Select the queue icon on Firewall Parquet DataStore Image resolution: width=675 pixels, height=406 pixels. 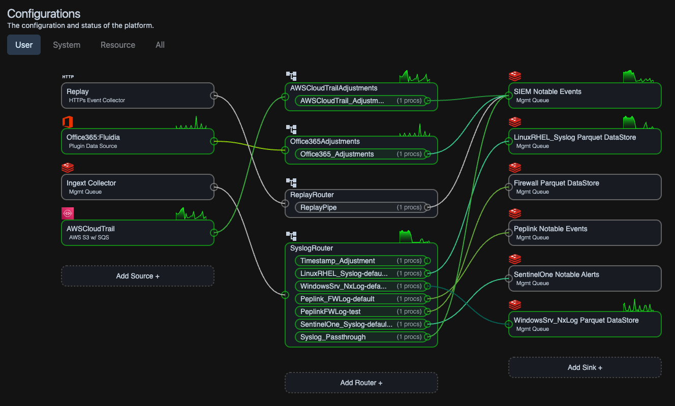point(515,168)
